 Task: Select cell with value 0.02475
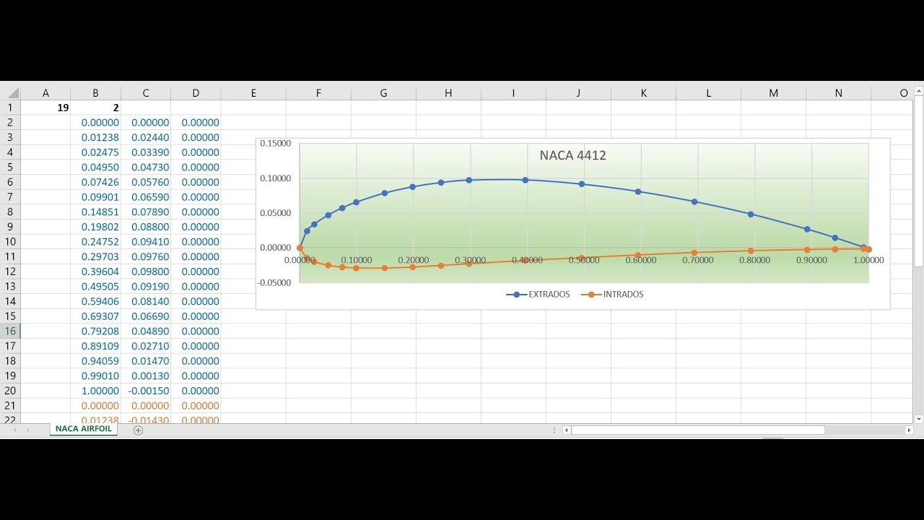click(x=95, y=152)
